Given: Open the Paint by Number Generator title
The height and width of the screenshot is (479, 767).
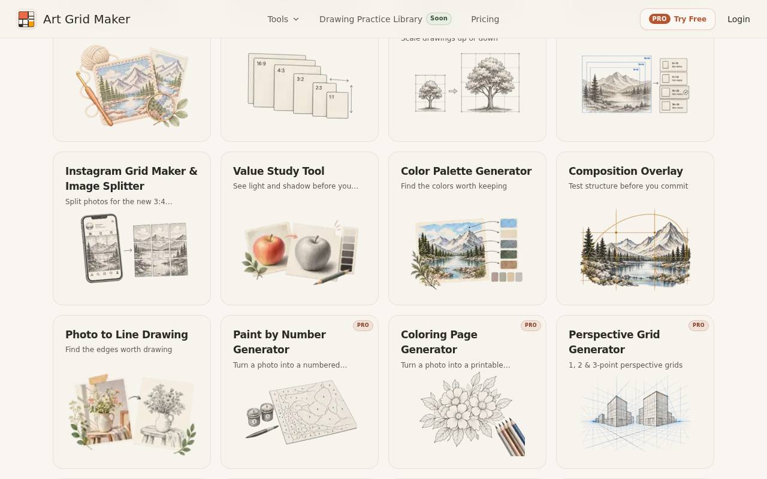Looking at the screenshot, I should pos(279,342).
